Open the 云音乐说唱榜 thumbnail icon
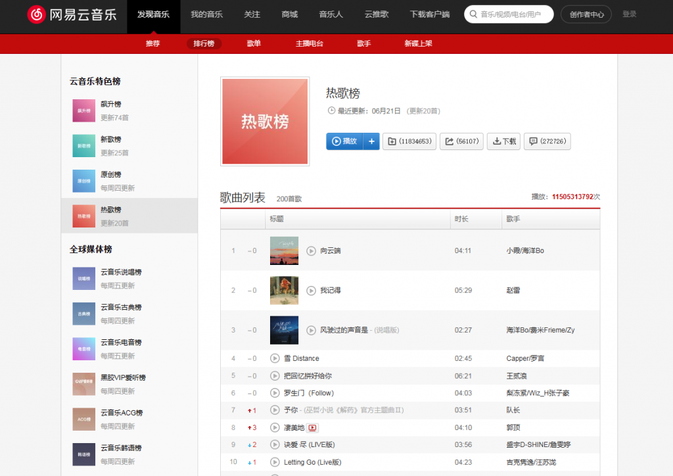The width and height of the screenshot is (673, 476). (83, 279)
